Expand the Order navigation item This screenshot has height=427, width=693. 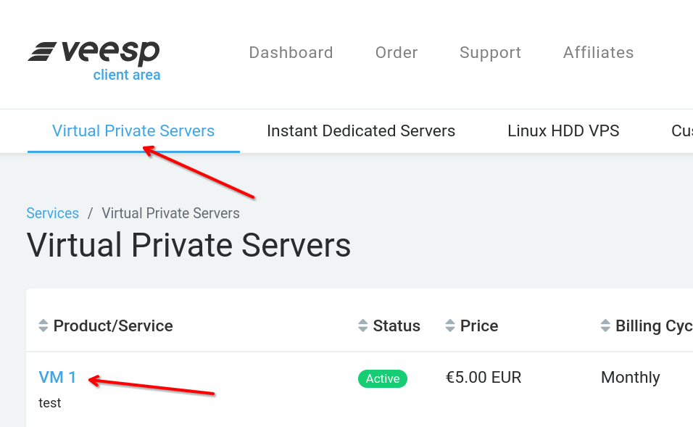pyautogui.click(x=396, y=52)
